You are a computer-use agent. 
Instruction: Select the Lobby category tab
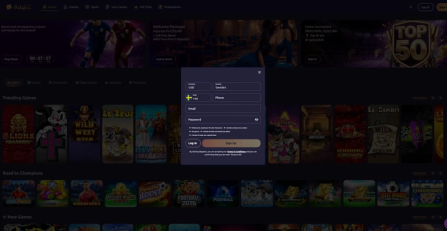(14, 83)
